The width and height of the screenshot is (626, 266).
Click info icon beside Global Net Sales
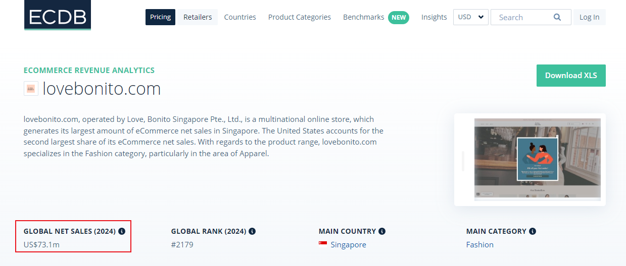pos(121,231)
